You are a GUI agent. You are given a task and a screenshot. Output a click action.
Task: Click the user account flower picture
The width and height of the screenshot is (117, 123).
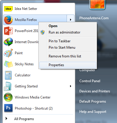click(97, 4)
